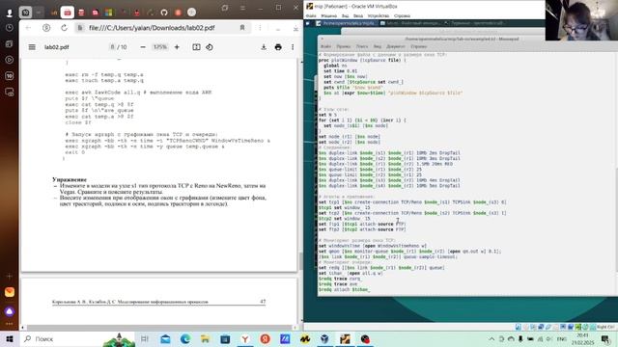Open the Microsoft colored-squares tab
618x347 pixels.
(x=109, y=13)
